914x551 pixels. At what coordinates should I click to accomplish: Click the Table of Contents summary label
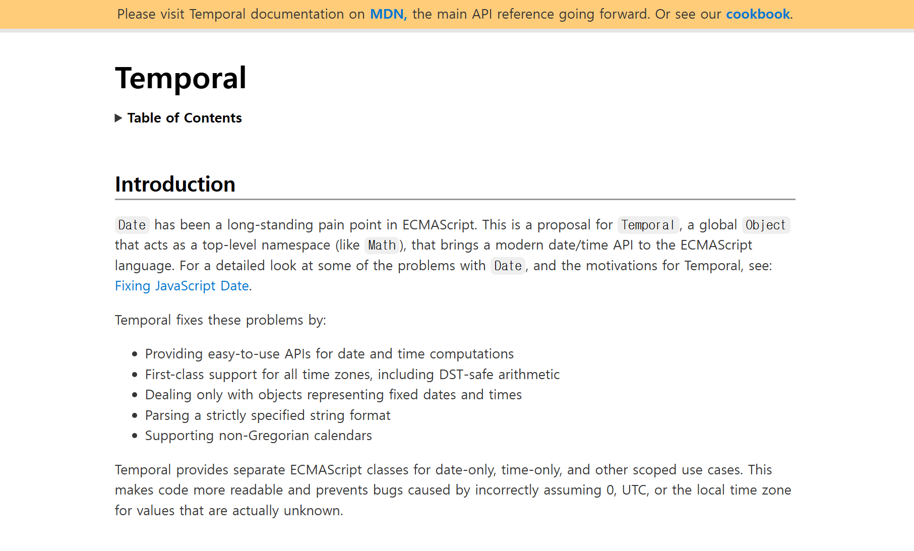pos(185,118)
